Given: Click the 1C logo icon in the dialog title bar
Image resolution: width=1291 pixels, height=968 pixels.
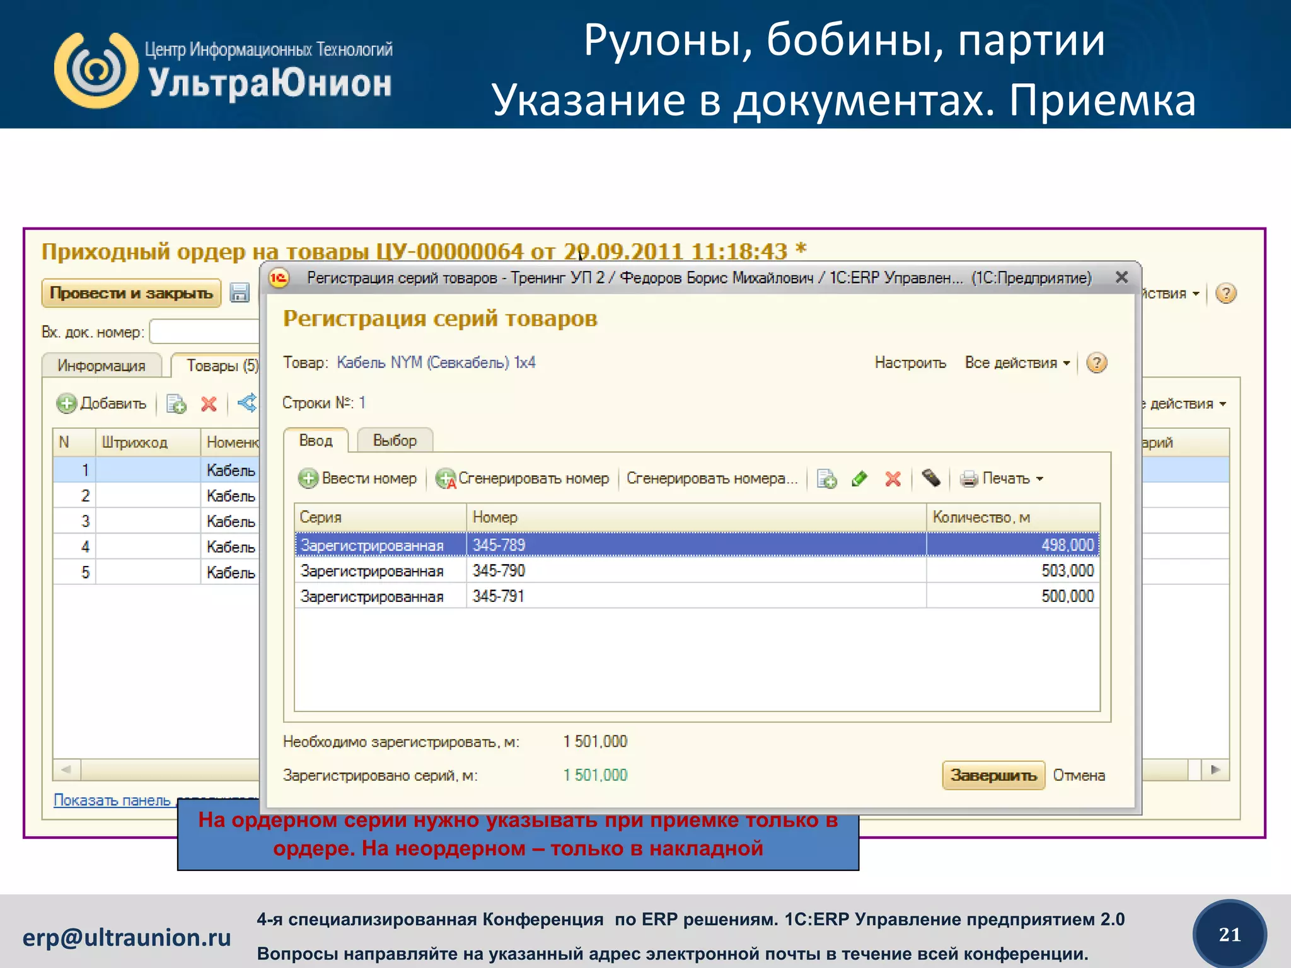Looking at the screenshot, I should coord(279,277).
